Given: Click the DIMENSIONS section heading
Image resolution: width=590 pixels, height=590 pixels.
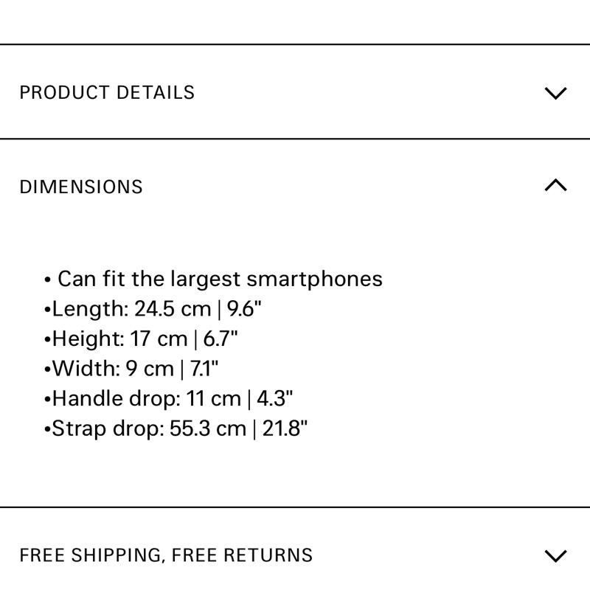Looking at the screenshot, I should [x=81, y=187].
